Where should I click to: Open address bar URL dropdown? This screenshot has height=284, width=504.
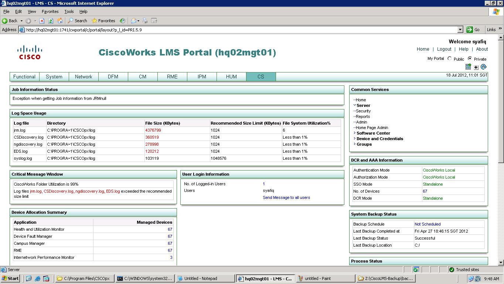point(460,30)
